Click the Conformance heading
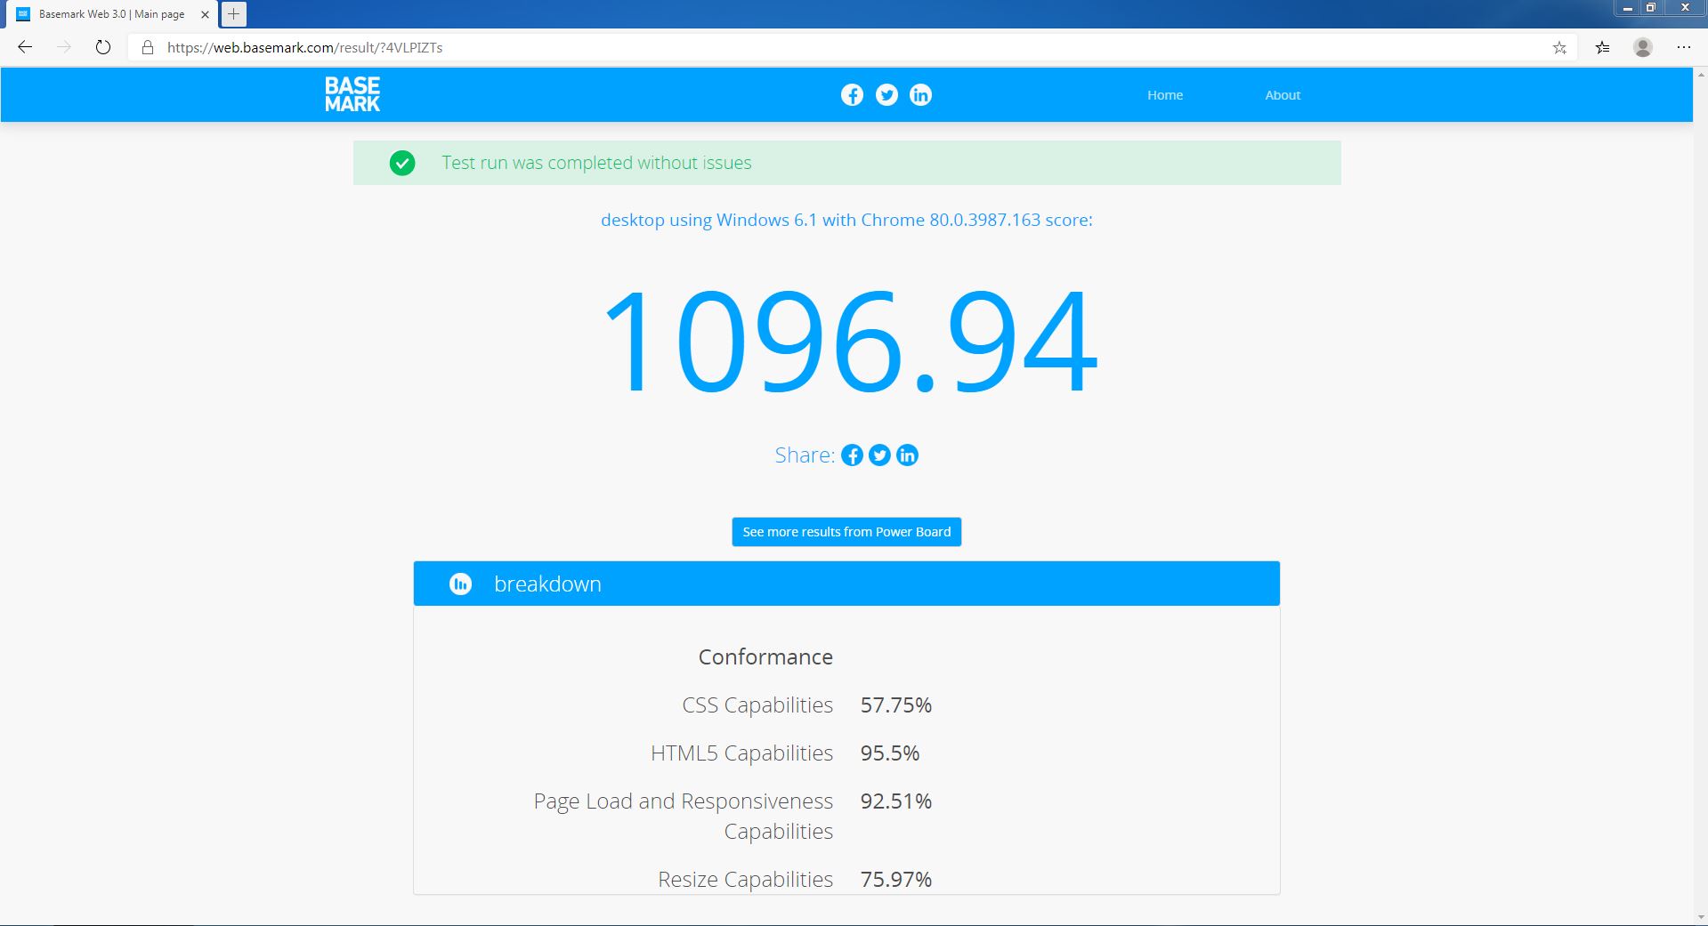The height and width of the screenshot is (926, 1708). pyautogui.click(x=765, y=656)
